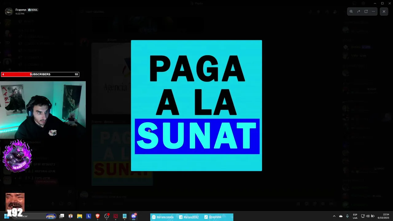Open the clock and date 22:54 flyout
This screenshot has width=393, height=221.
pyautogui.click(x=383, y=216)
